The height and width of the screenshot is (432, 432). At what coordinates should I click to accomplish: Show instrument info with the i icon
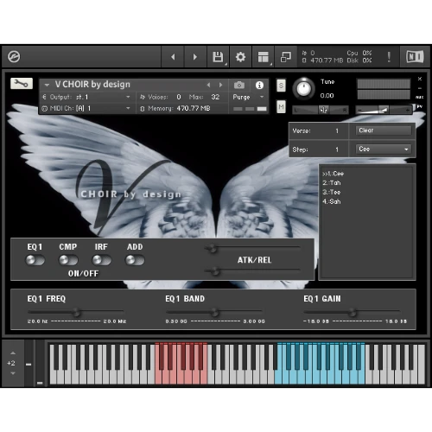(x=259, y=85)
